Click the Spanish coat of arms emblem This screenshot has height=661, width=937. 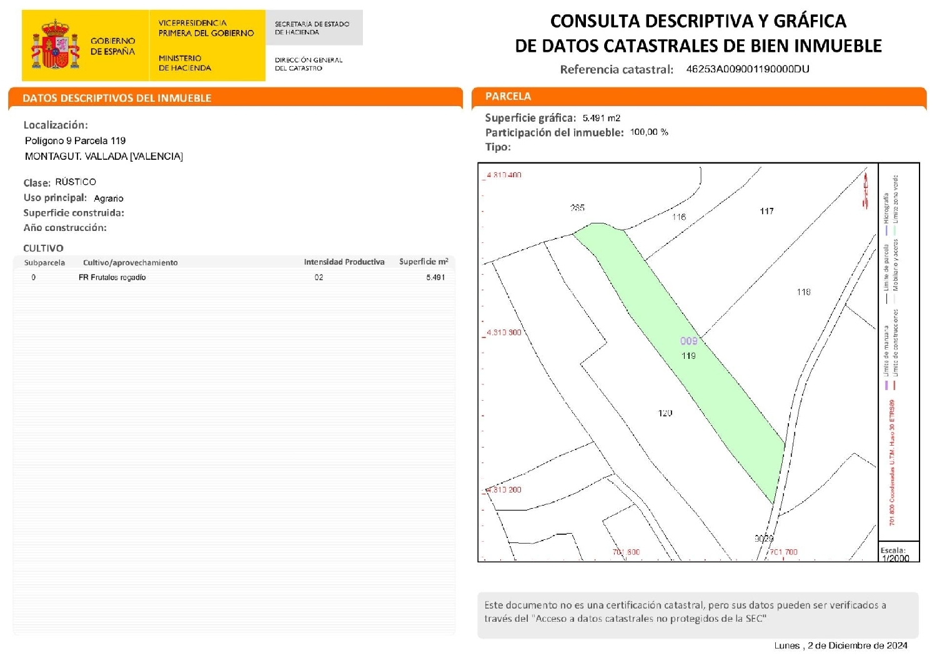click(x=56, y=44)
